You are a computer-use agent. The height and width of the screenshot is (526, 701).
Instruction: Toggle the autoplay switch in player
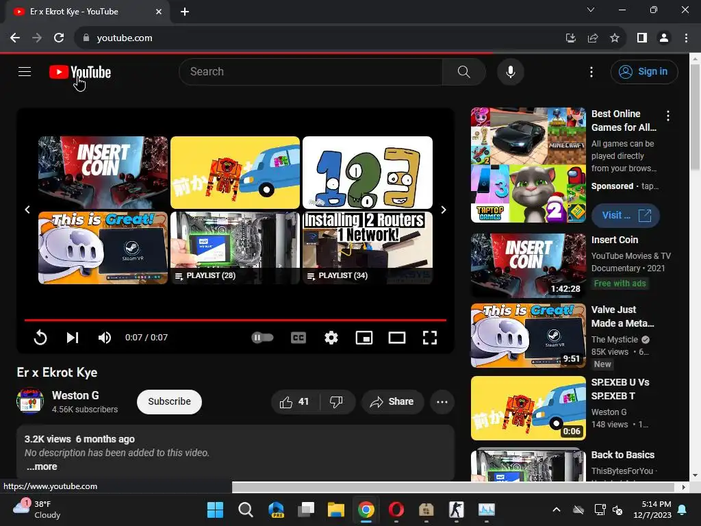262,337
